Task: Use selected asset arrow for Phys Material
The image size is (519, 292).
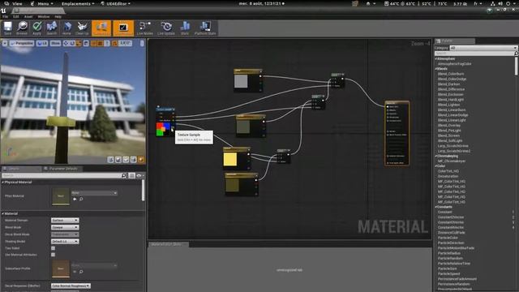Action: 75,199
